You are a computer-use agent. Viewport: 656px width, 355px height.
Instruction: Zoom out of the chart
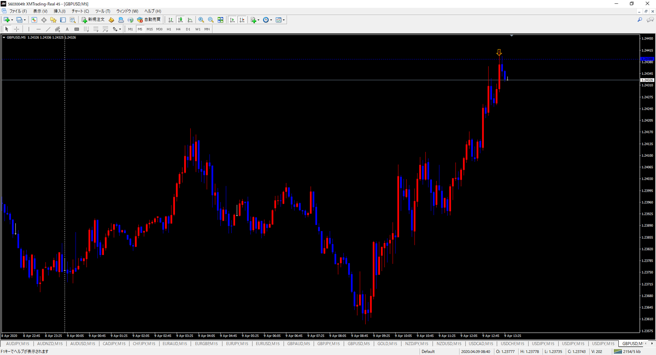210,20
